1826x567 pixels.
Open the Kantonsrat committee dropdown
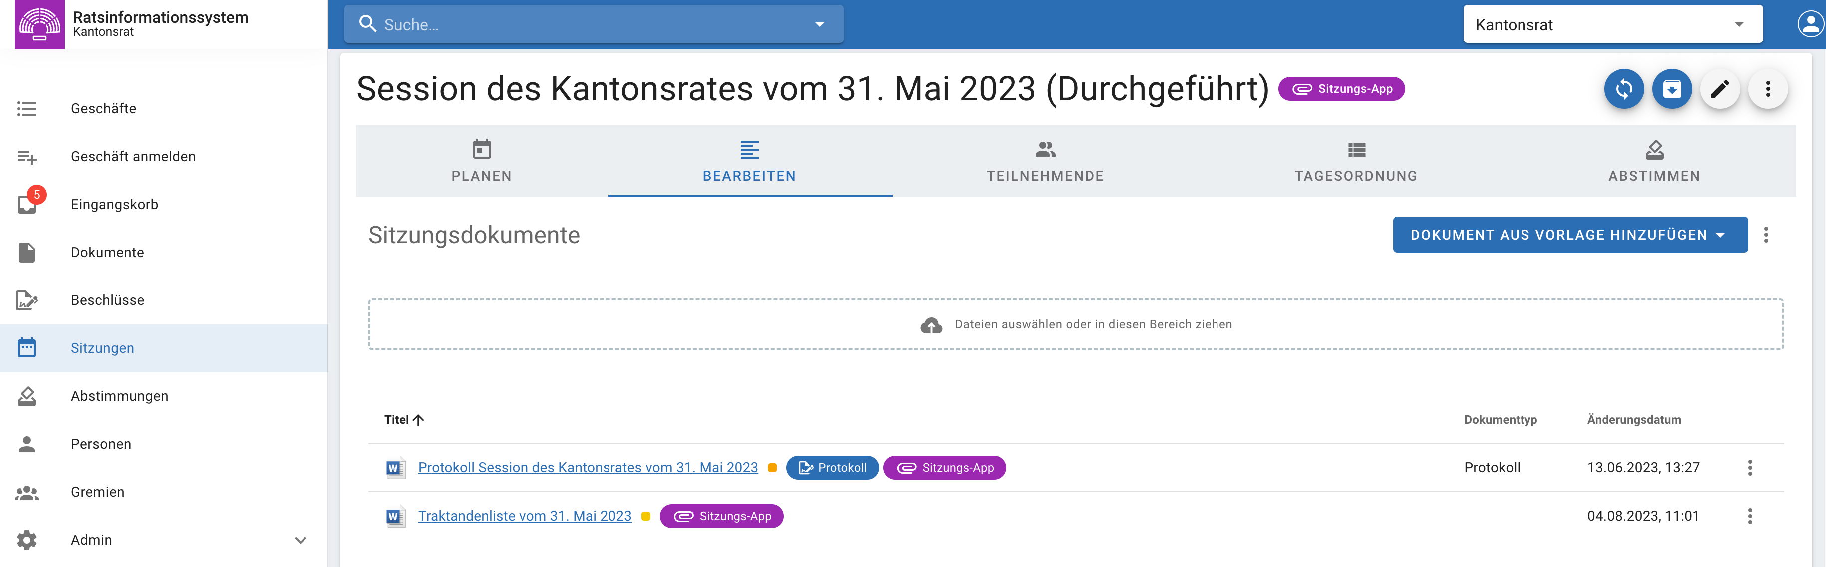pos(1612,25)
